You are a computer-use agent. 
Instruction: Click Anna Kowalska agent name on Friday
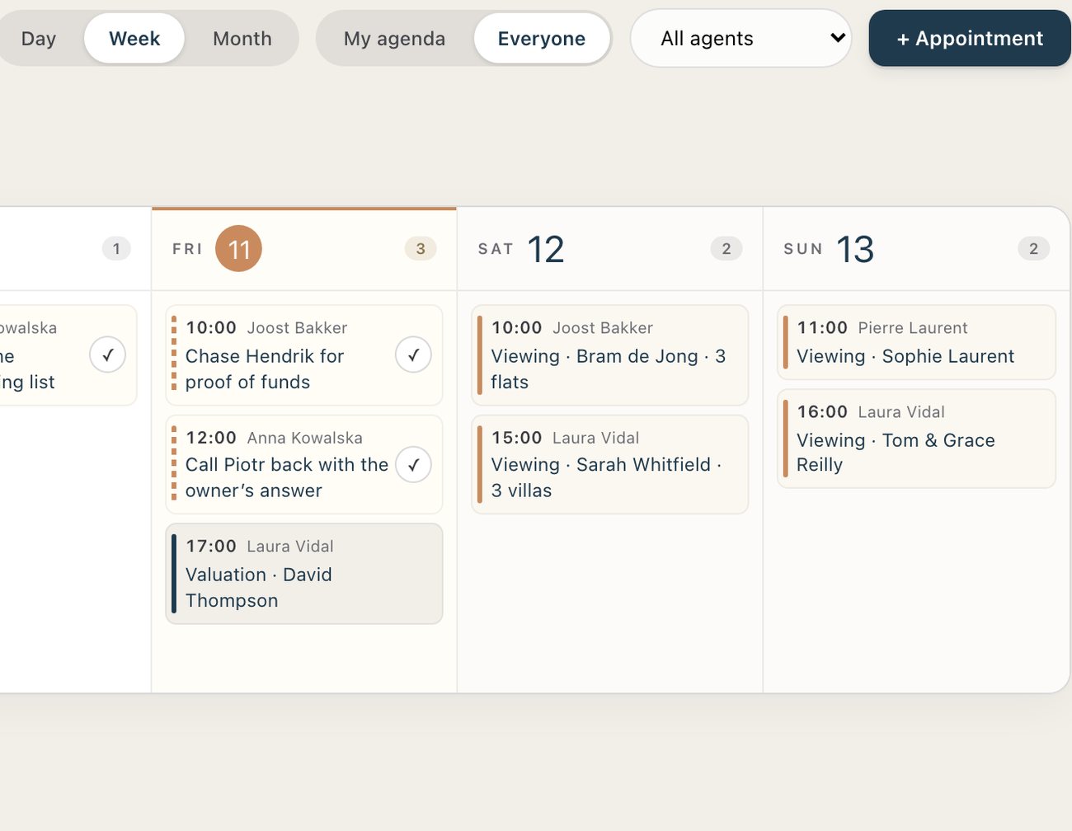[x=304, y=438]
